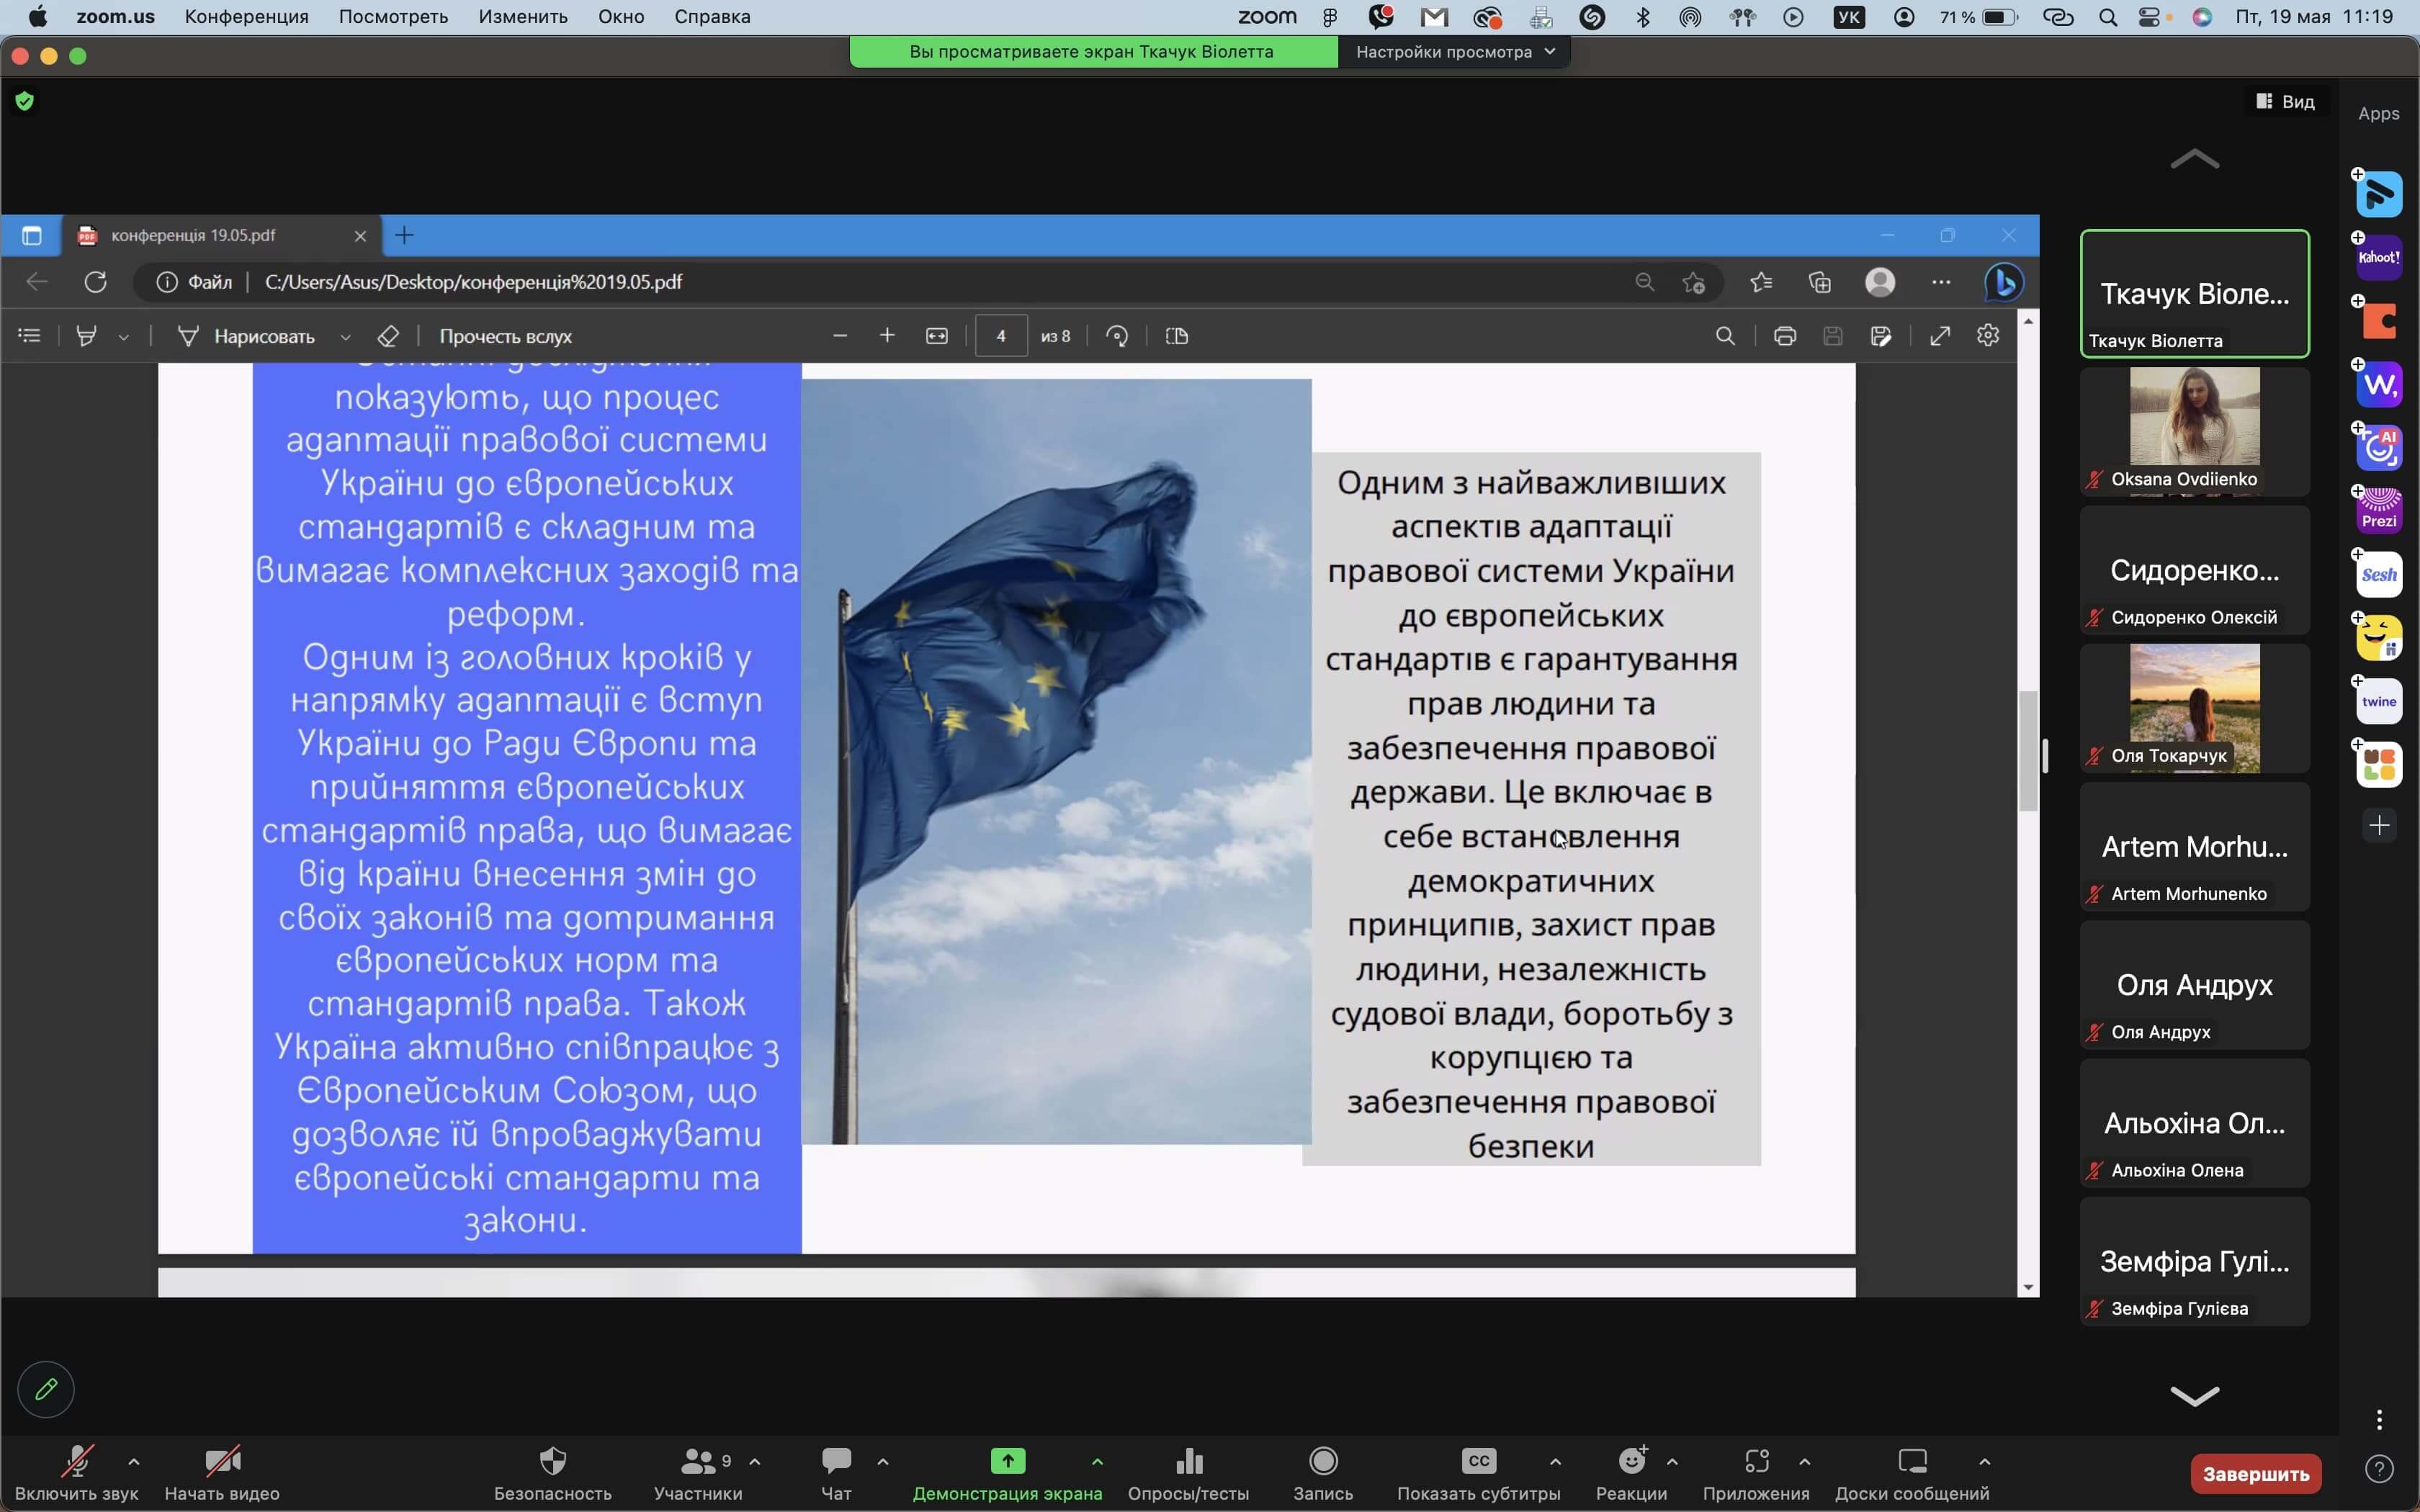This screenshot has width=2420, height=1512.
Task: Open Prezi app in Apps sidebar
Action: coord(2378,510)
